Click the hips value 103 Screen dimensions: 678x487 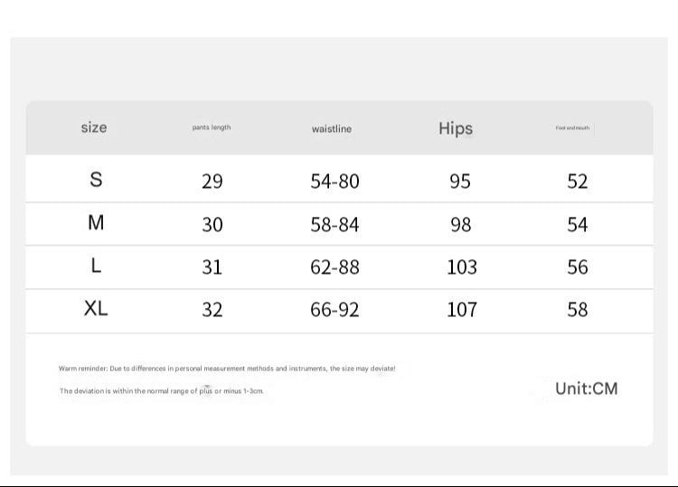click(x=462, y=267)
